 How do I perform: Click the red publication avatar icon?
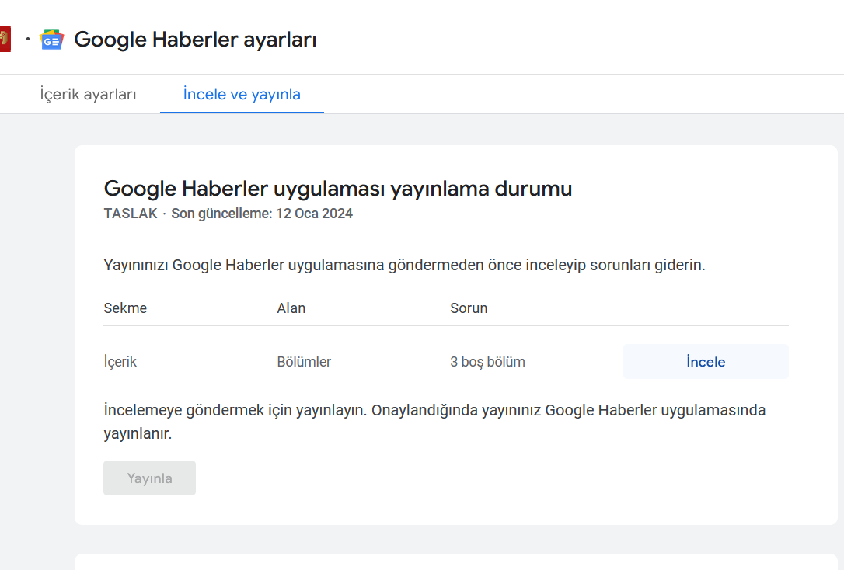coord(5,39)
